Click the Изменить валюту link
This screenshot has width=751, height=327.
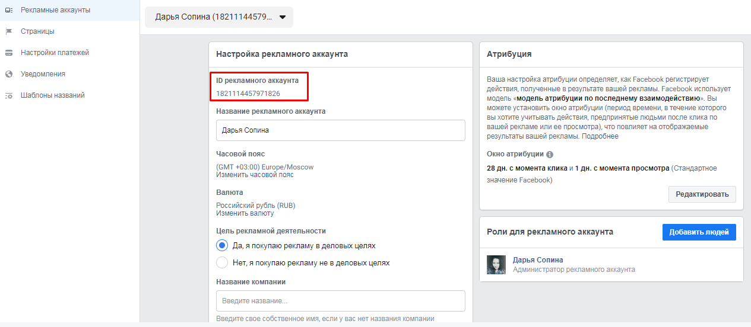pyautogui.click(x=245, y=213)
